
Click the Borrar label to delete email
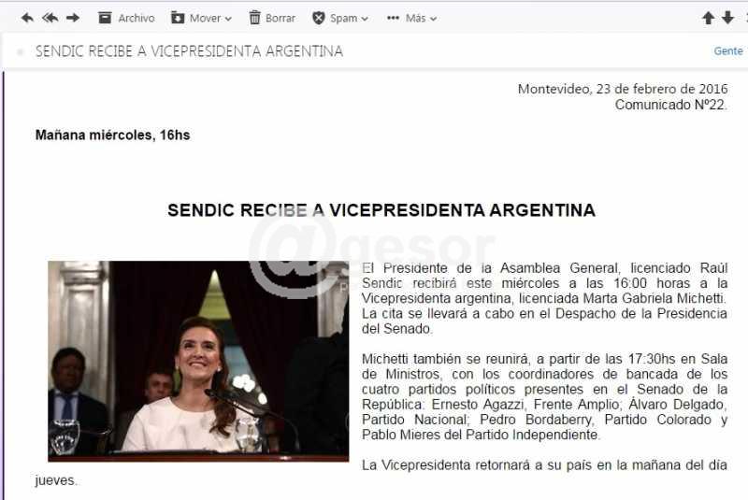280,18
